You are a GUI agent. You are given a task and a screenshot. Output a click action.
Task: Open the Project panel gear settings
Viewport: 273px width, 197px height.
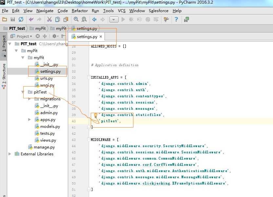pyautogui.click(x=55, y=36)
